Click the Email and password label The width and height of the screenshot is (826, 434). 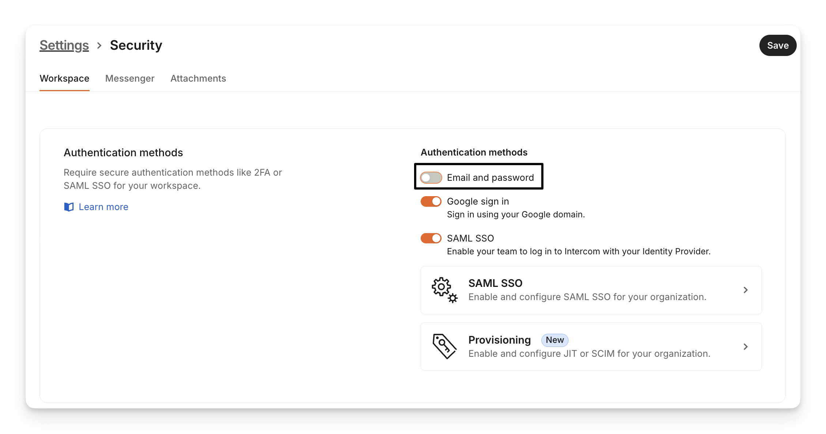point(490,178)
